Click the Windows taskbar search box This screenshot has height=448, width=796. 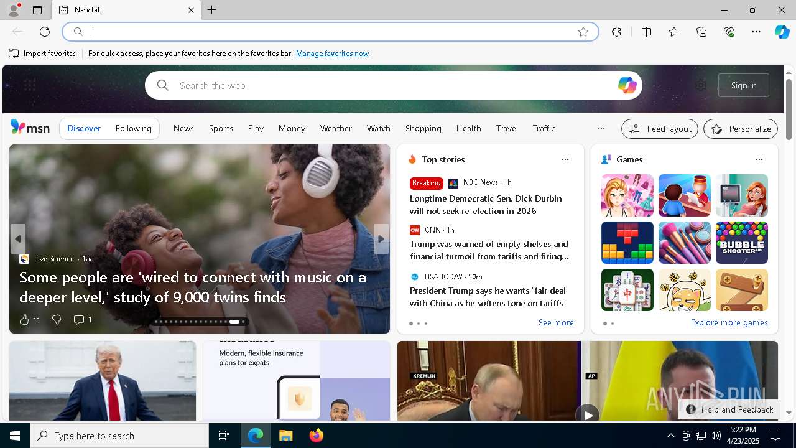119,436
